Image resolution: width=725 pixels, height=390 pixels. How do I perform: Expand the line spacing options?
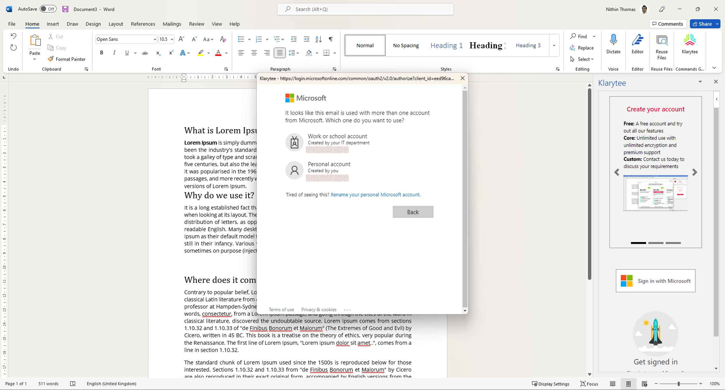(x=298, y=53)
